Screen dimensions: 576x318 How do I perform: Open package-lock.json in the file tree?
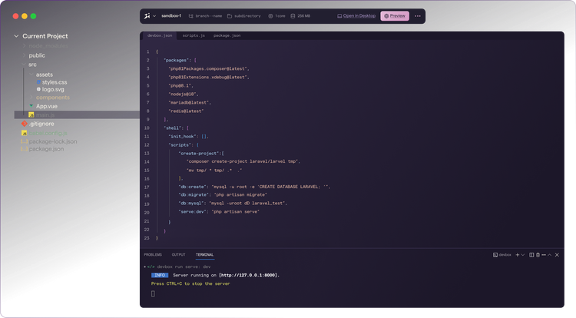[x=53, y=141]
